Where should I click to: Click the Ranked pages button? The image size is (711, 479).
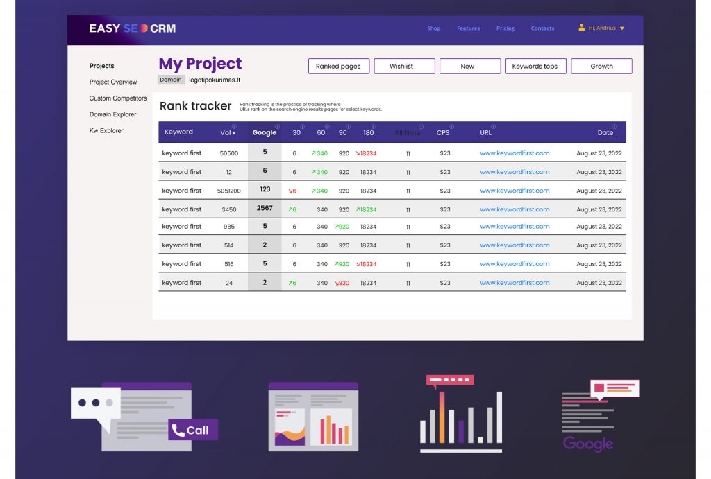pos(339,66)
